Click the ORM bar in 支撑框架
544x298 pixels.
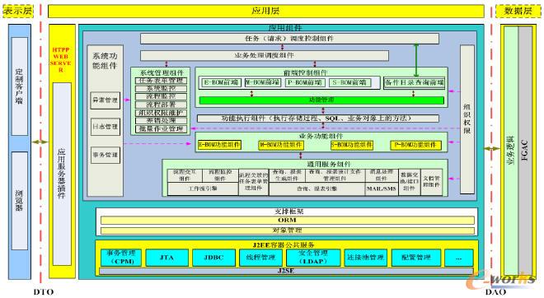click(288, 220)
